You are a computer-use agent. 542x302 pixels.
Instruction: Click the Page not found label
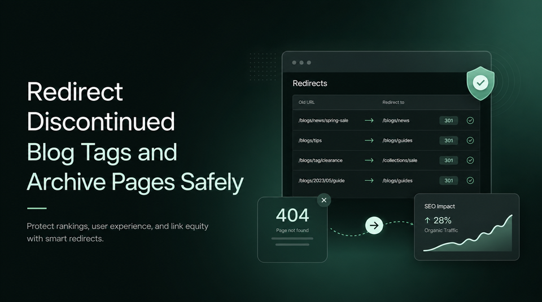(x=292, y=230)
